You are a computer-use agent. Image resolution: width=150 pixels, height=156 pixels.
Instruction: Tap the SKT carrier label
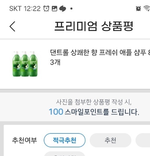(15, 9)
